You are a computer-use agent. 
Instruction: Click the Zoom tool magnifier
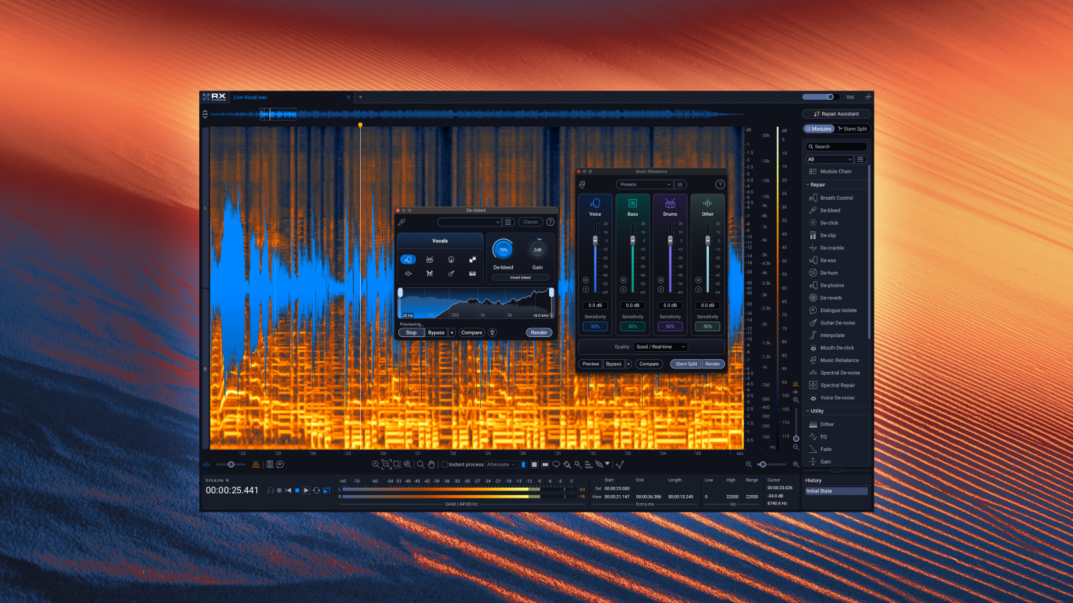click(x=420, y=464)
